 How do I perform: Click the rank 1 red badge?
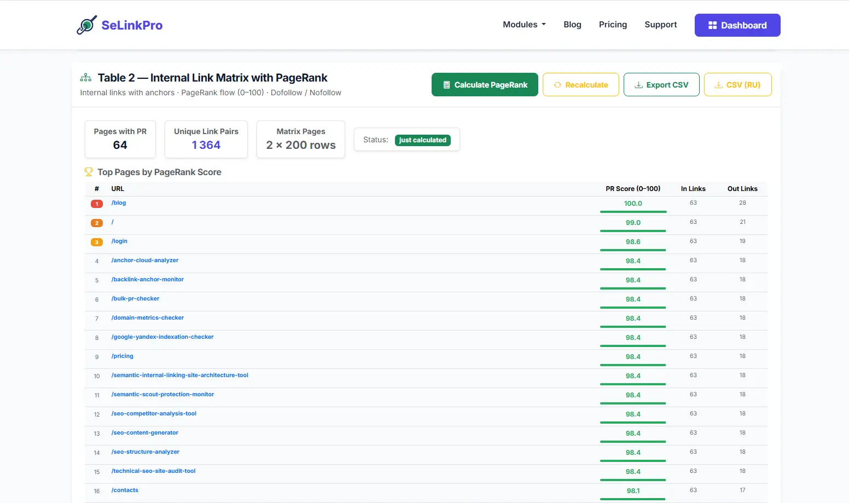(x=97, y=204)
